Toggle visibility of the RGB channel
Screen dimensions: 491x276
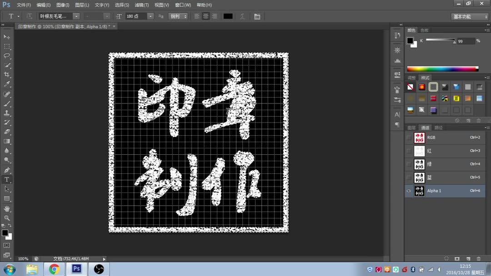pyautogui.click(x=408, y=138)
